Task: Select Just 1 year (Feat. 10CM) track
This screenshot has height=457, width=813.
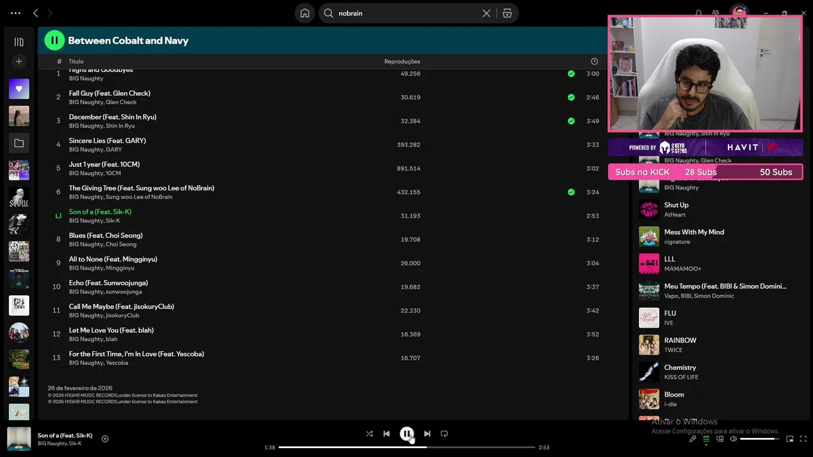Action: pyautogui.click(x=104, y=164)
